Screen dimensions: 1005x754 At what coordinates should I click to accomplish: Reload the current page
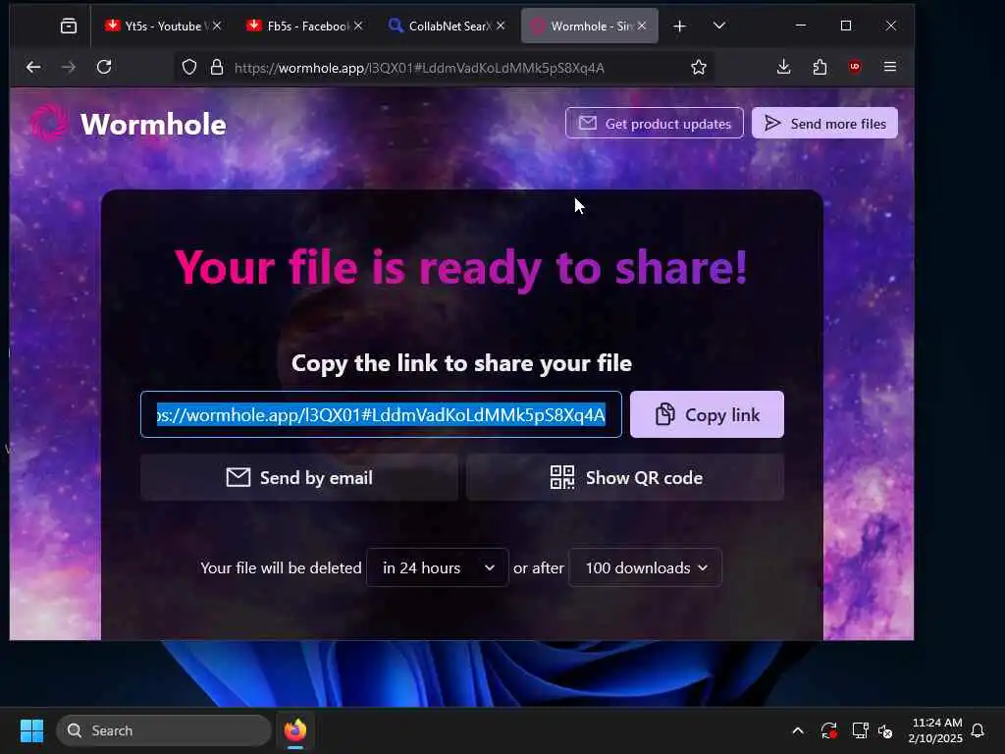(x=104, y=67)
